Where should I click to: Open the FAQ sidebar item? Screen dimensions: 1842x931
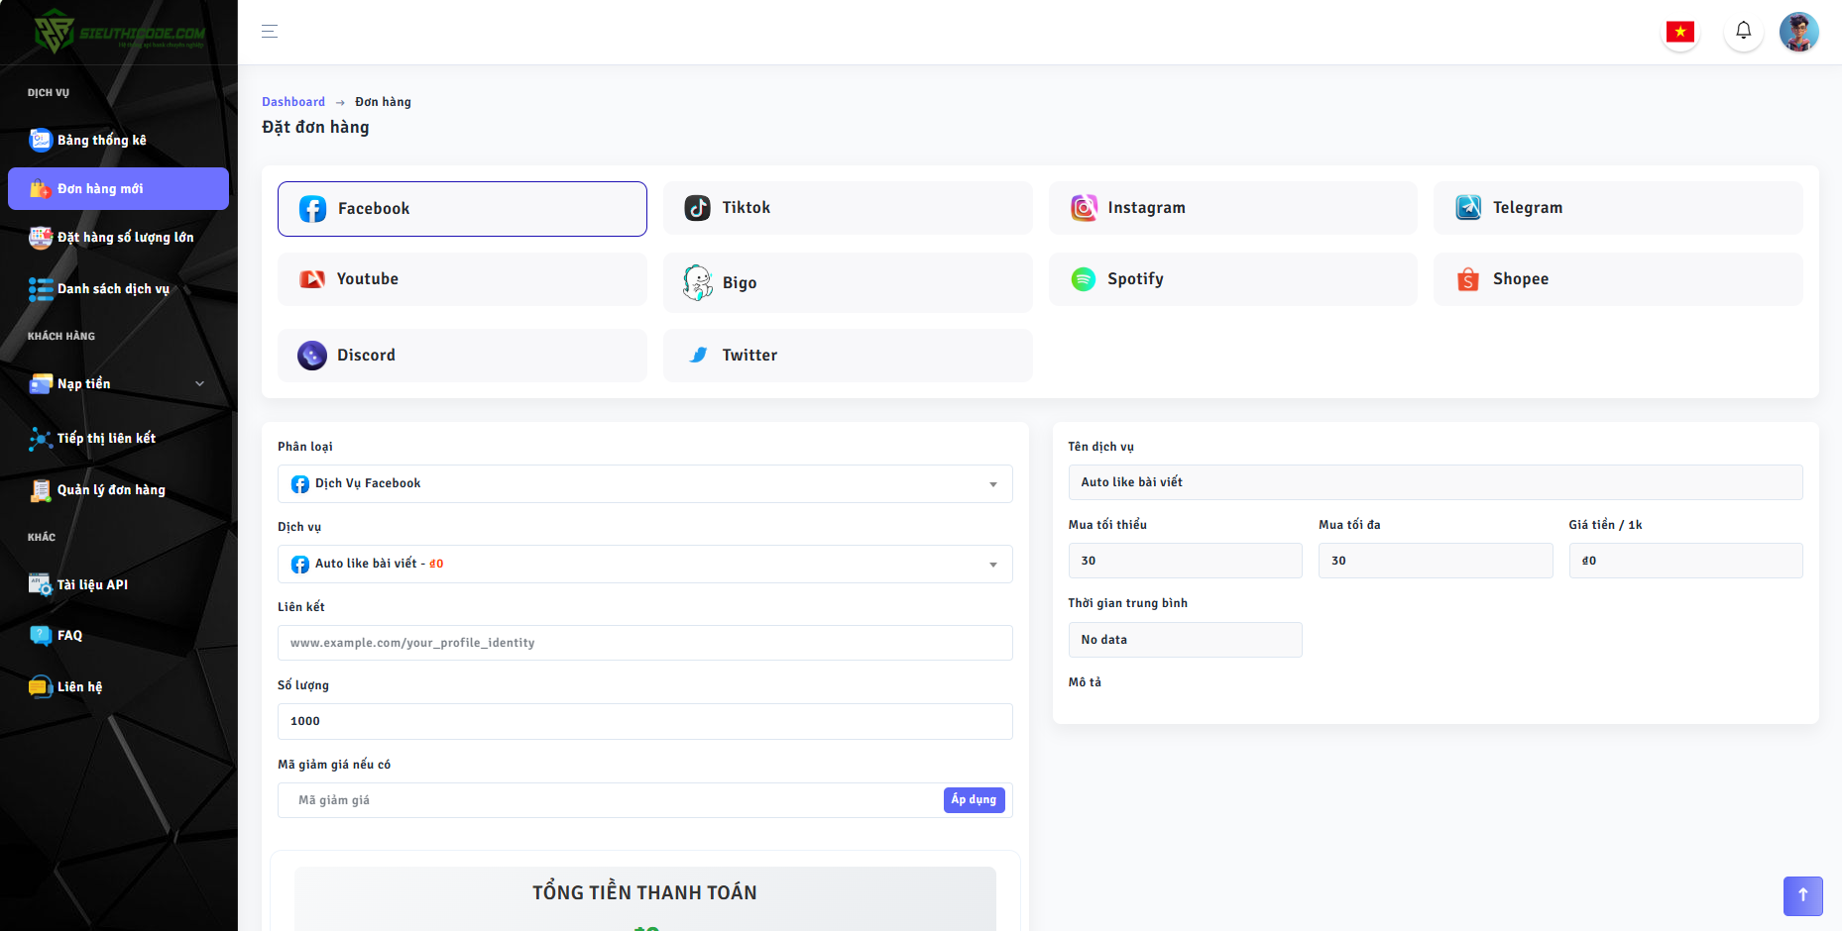118,636
